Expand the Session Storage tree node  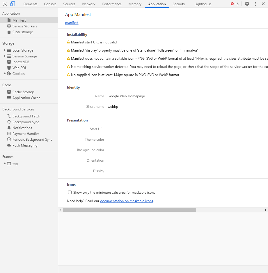click(5, 56)
